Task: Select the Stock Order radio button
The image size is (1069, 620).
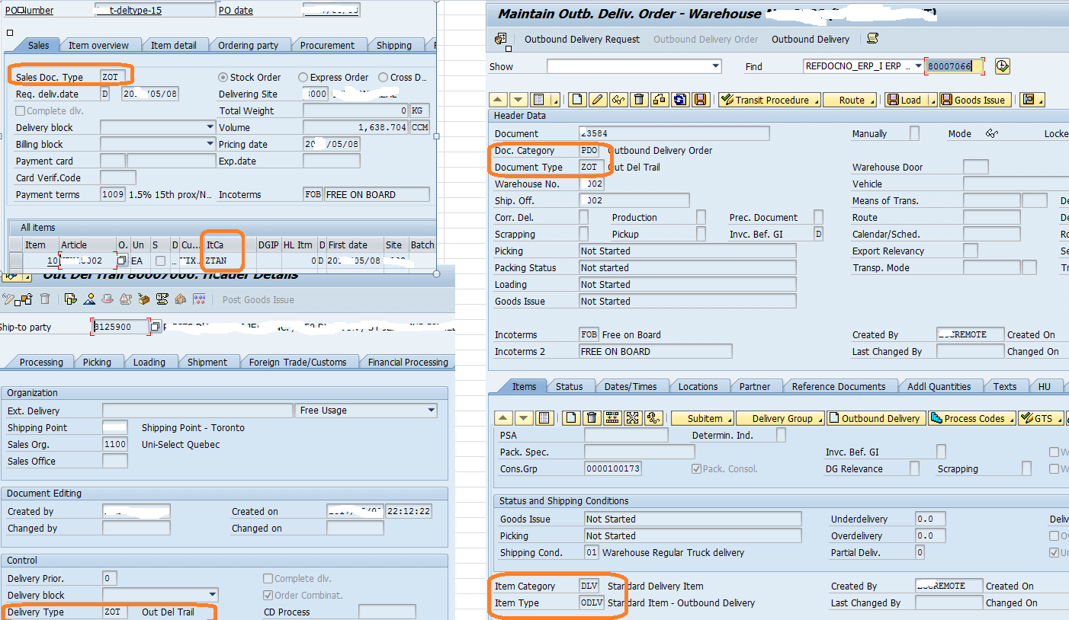Action: (x=223, y=77)
